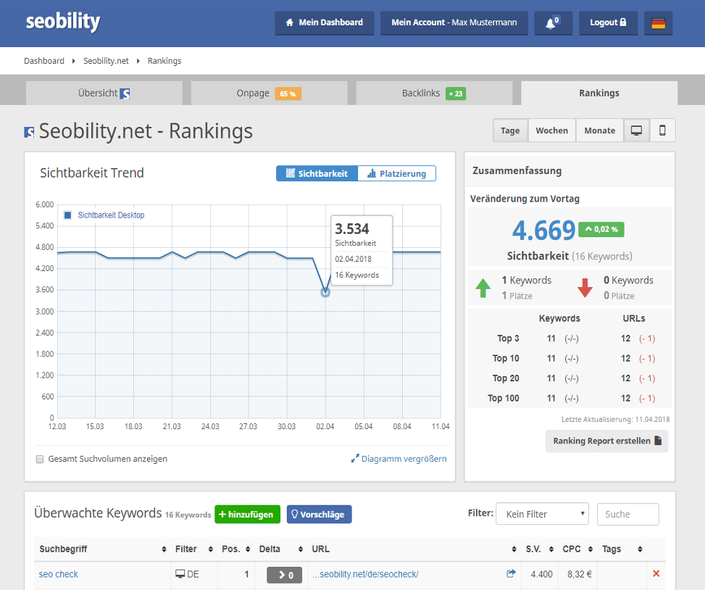This screenshot has width=705, height=590.
Task: Delete the seo check keyword row
Action: (x=656, y=573)
